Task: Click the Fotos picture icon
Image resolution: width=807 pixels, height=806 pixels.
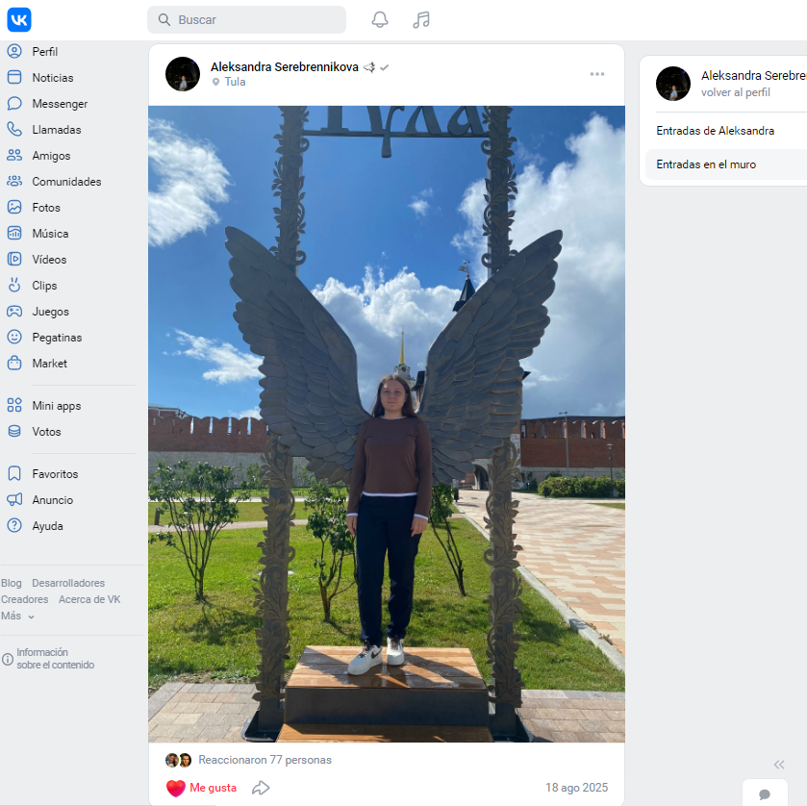Action: coord(14,208)
